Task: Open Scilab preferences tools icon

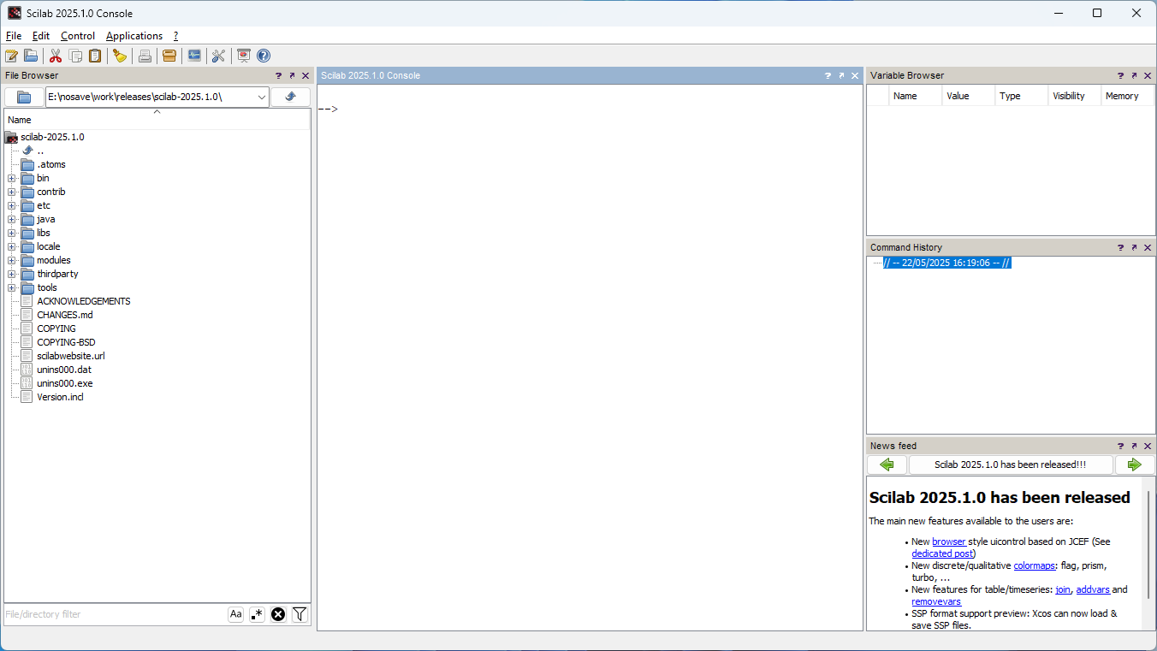Action: (x=218, y=56)
